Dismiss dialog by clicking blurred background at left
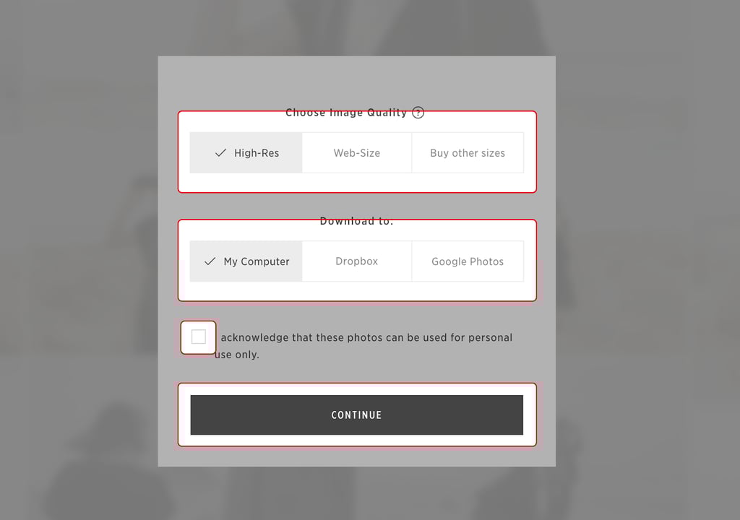Viewport: 740px width, 520px height. 79,259
